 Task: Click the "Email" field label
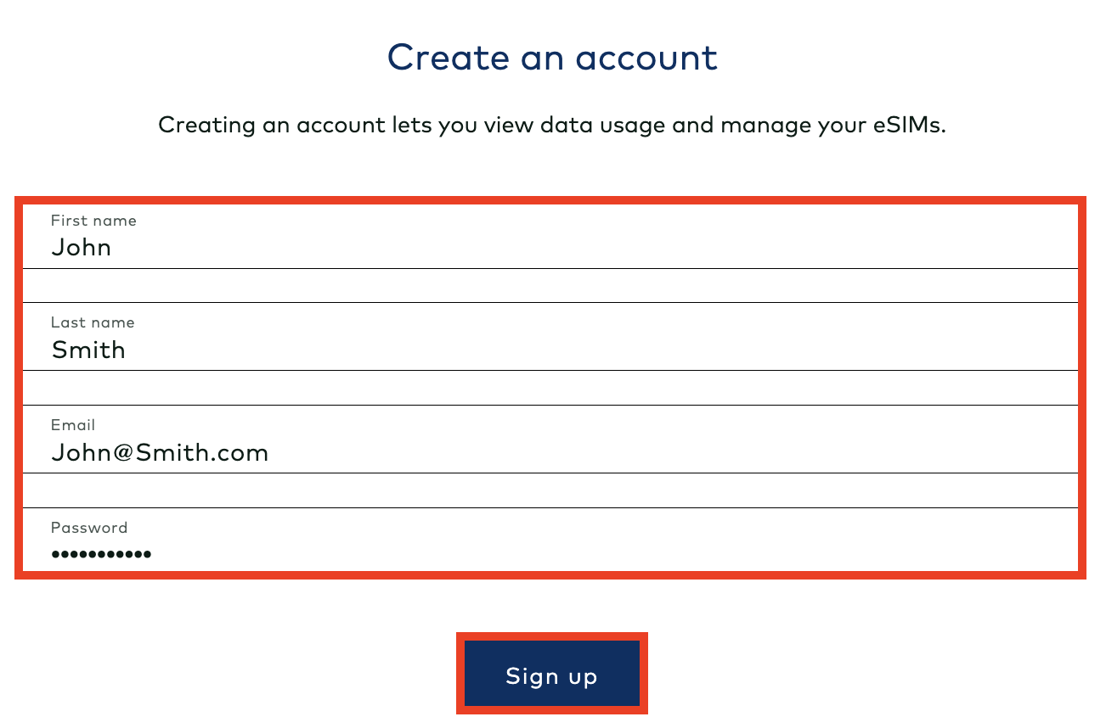coord(73,425)
